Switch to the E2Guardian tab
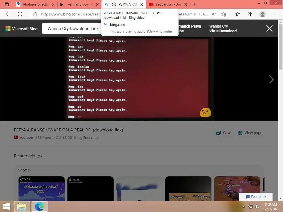283x212 pixels. (168, 4)
